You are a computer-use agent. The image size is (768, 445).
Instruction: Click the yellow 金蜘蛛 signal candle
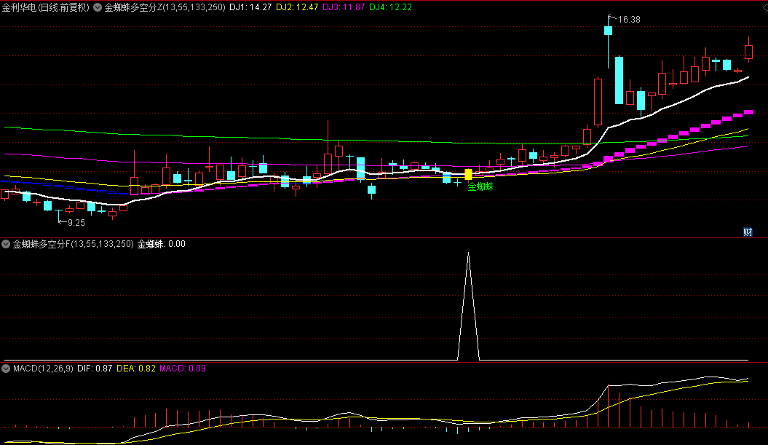[x=468, y=174]
